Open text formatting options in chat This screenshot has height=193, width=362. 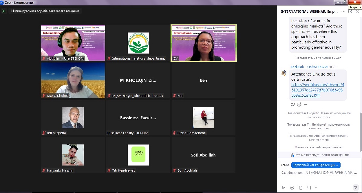(283, 188)
